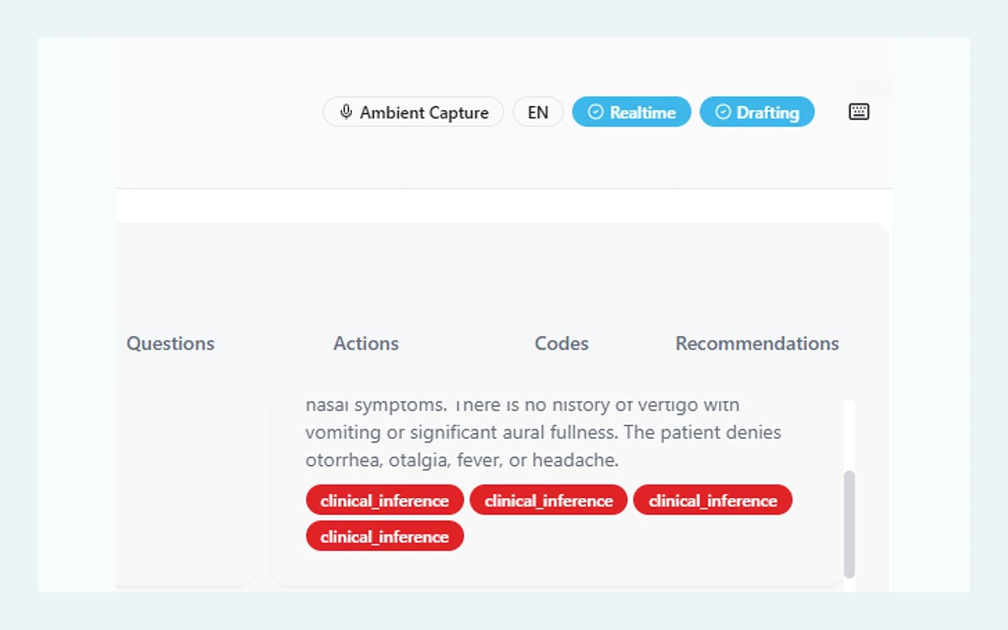The image size is (1008, 630).
Task: Toggle the Realtime mode pill
Action: 631,112
